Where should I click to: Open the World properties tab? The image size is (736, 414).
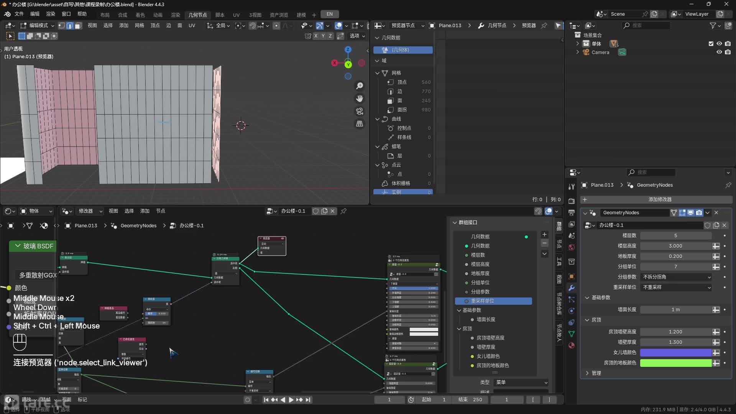point(572,247)
